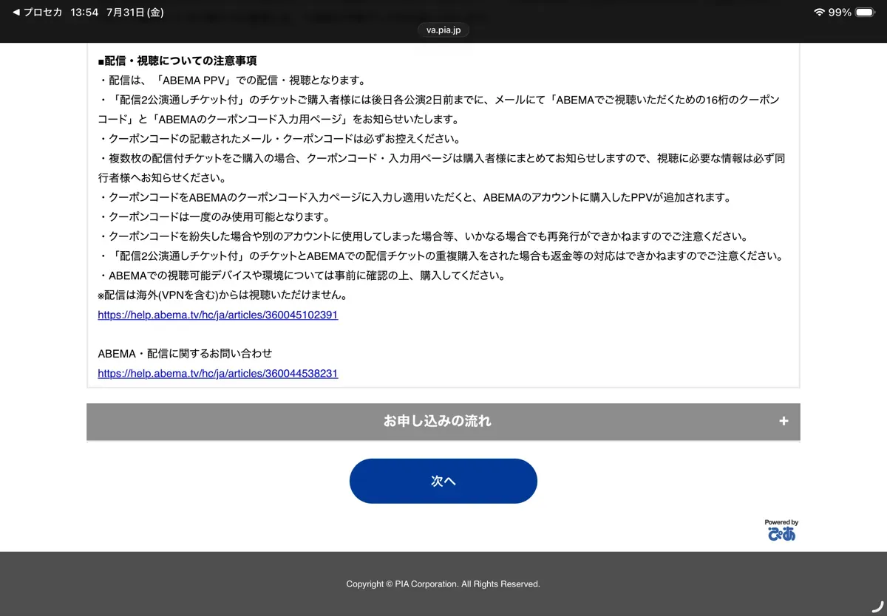Image resolution: width=887 pixels, height=616 pixels.
Task: Tap the 7月31日(金) date in status bar
Action: 135,13
